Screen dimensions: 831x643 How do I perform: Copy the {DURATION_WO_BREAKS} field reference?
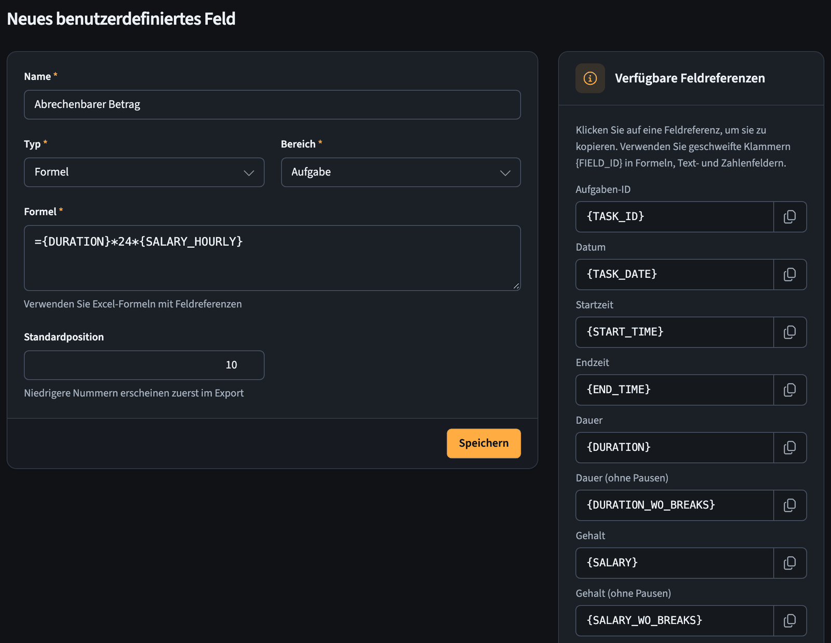click(x=790, y=505)
